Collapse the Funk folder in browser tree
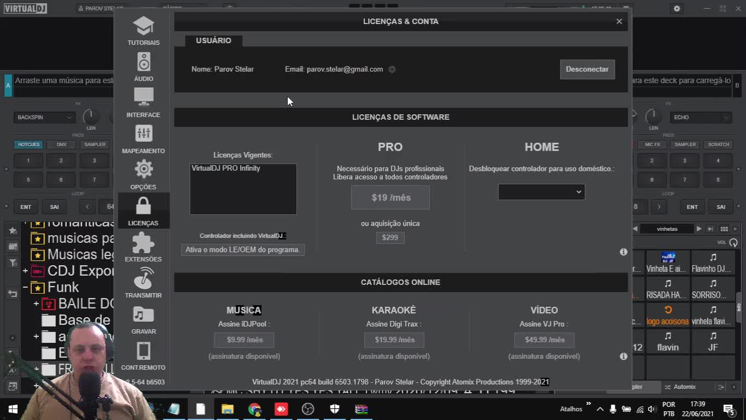 25,287
